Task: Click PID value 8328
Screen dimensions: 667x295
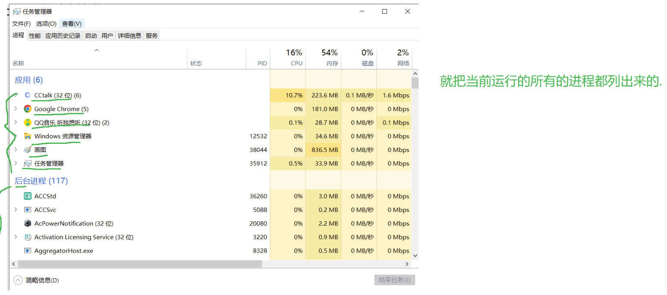Action: (260, 251)
